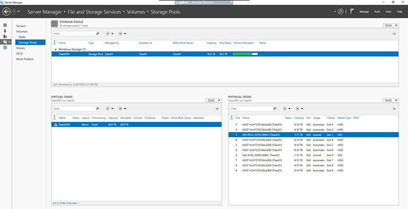Click the back navigation arrow
The height and width of the screenshot is (209, 408).
pos(6,12)
